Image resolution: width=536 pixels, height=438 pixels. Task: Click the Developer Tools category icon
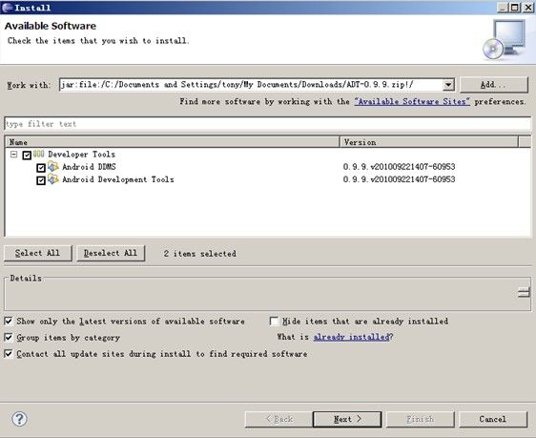pos(39,154)
